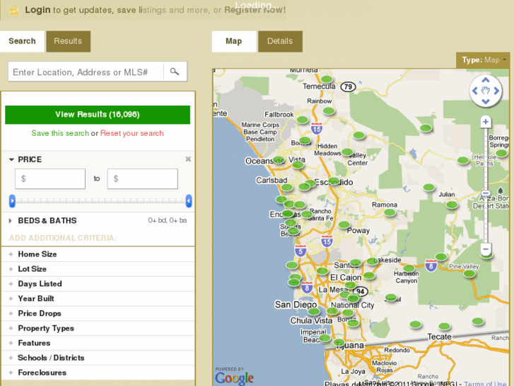Click the Route 79 marker near Temecula
This screenshot has height=386, width=514.
(348, 86)
